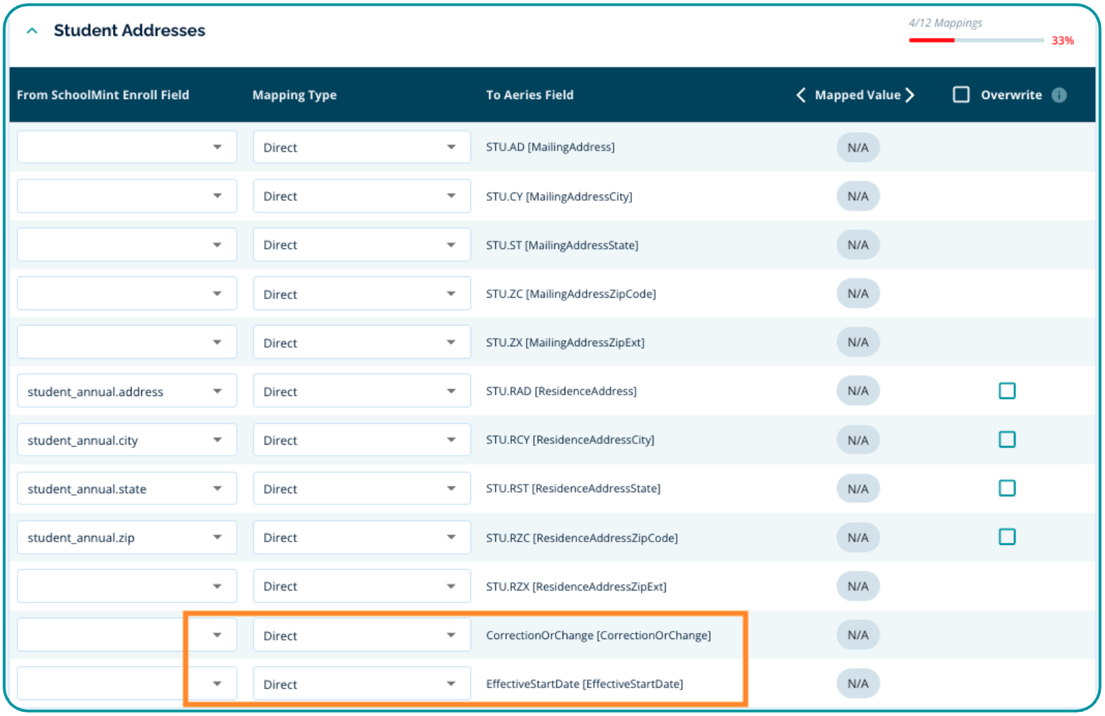Viewport: 1105px width, 716px height.
Task: Open Mapping Type dropdown for EffectiveStartDate
Action: pos(361,684)
